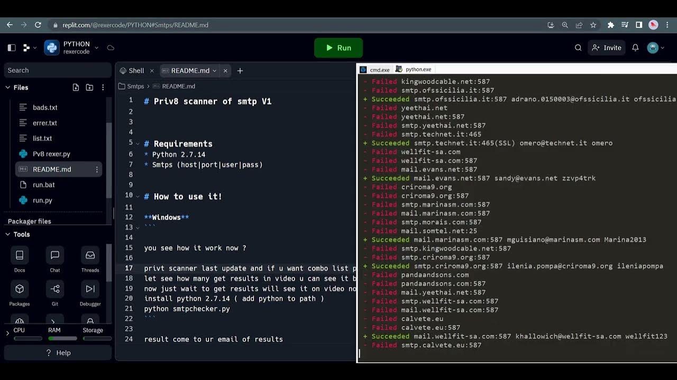677x380 pixels.
Task: Open the README.md row options menu
Action: tap(97, 169)
